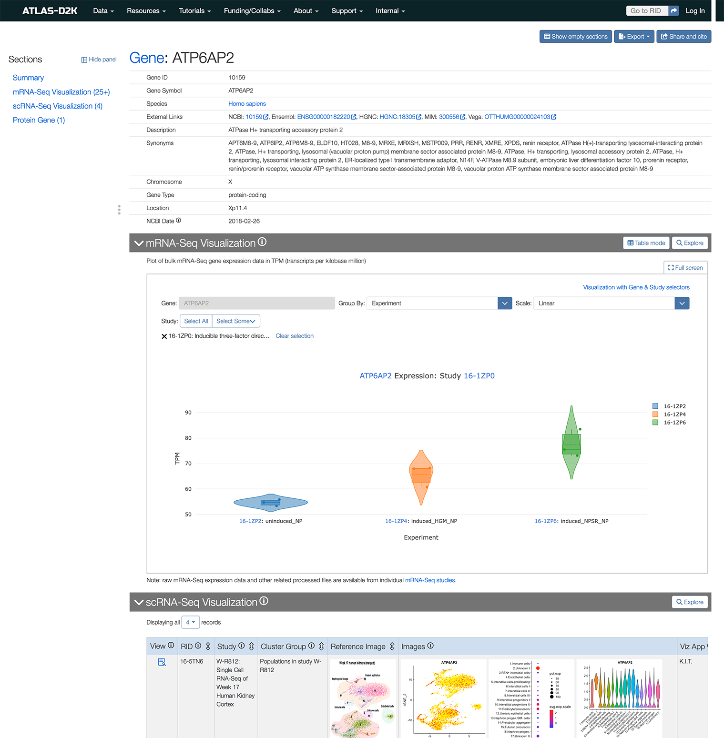The height and width of the screenshot is (738, 724).
Task: Sort by the Reference Image column arrows
Action: click(x=392, y=647)
